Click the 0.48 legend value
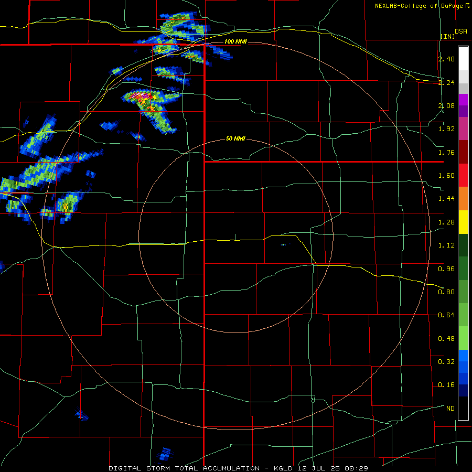The image size is (472, 472). pos(446,339)
